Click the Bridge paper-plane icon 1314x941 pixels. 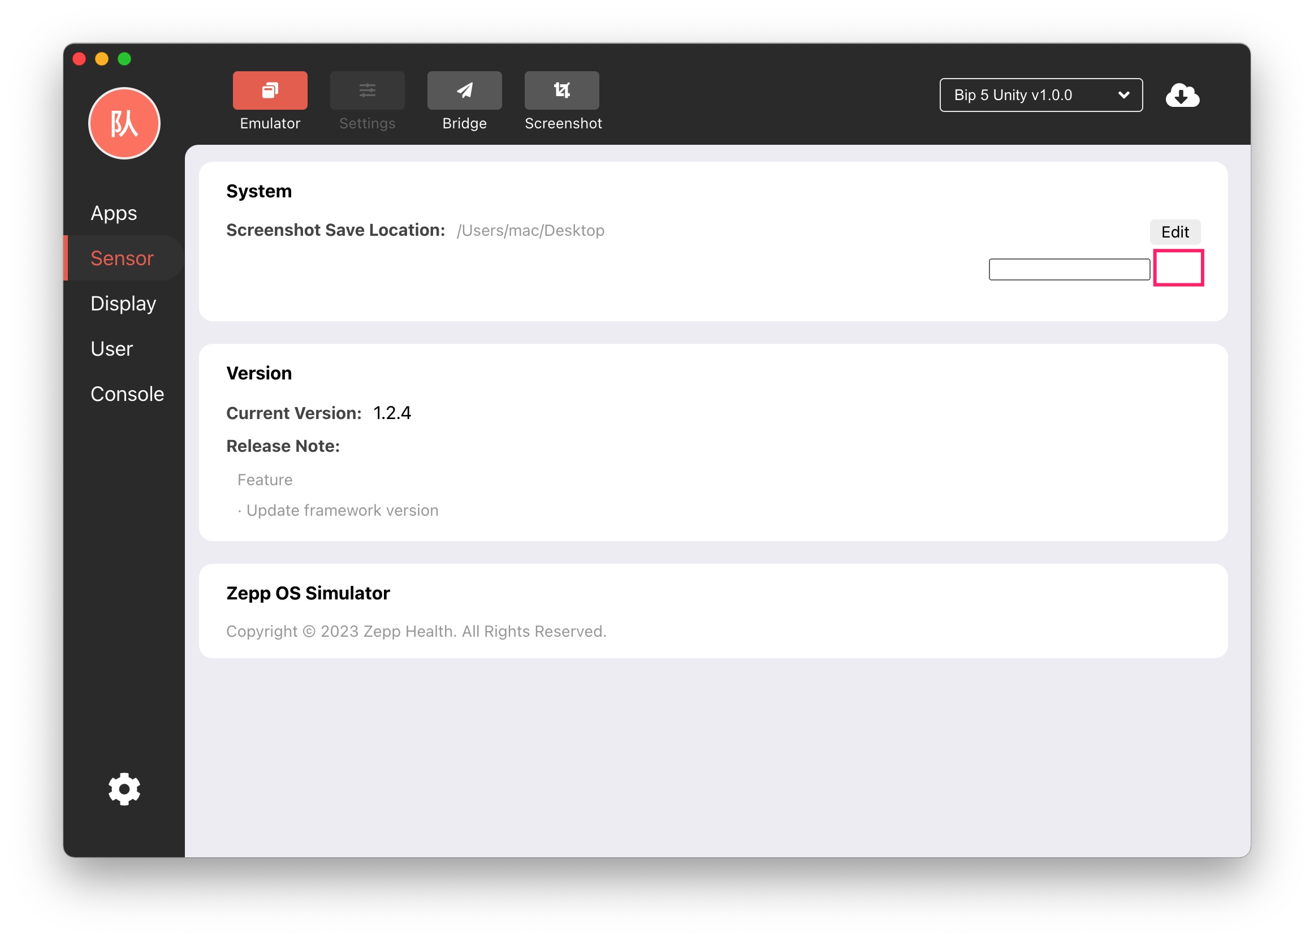coord(464,90)
